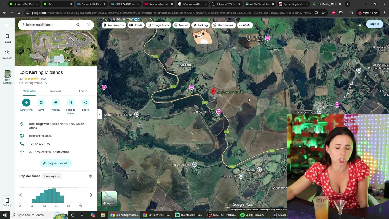Switch to CHARIZARD Price browser tab
The height and width of the screenshot is (219, 389).
coord(125,4)
